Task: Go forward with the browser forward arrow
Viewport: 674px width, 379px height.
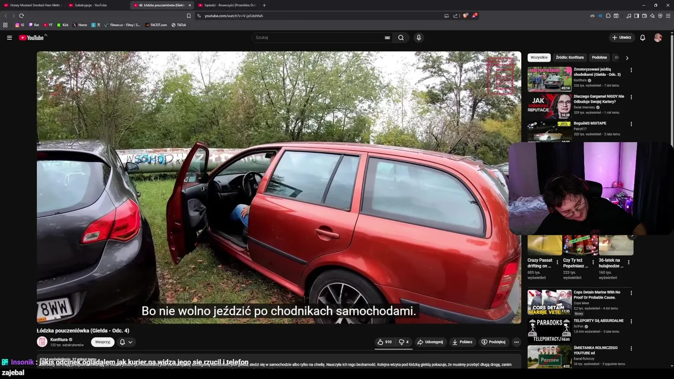Action: pos(13,16)
